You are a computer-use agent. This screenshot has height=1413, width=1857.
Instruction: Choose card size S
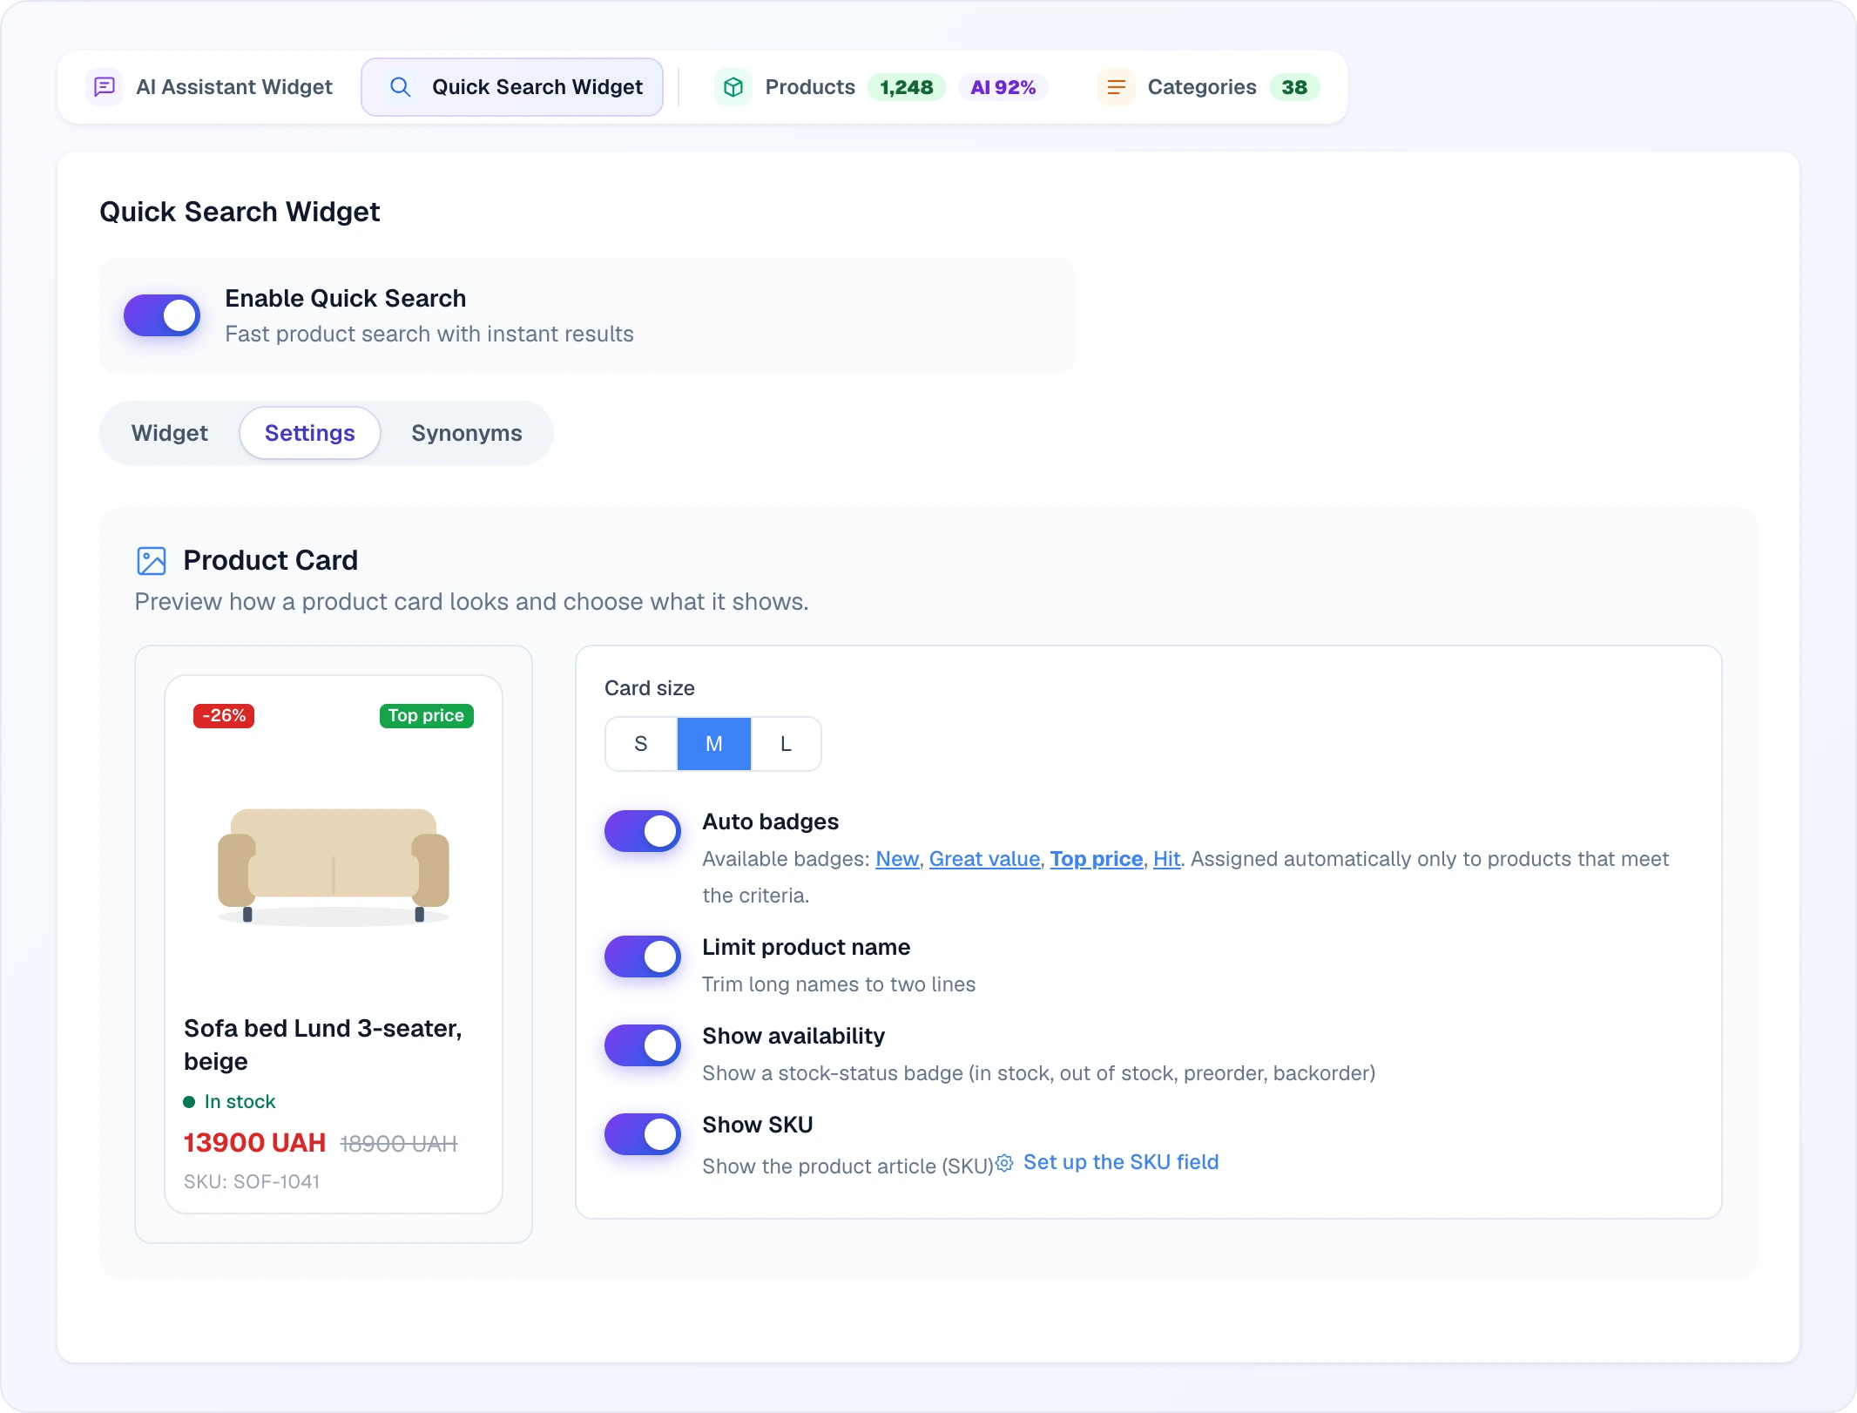tap(641, 744)
